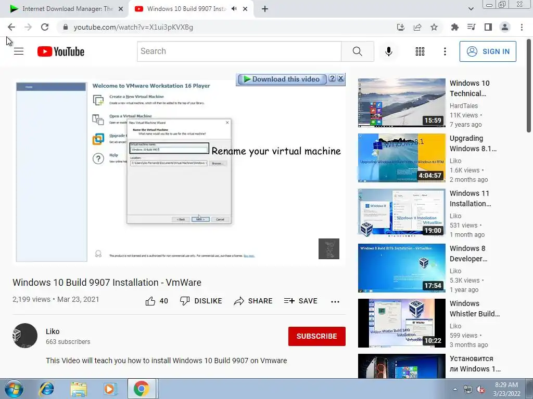Open YouTube settings three-dot menu
The height and width of the screenshot is (399, 533).
[445, 51]
